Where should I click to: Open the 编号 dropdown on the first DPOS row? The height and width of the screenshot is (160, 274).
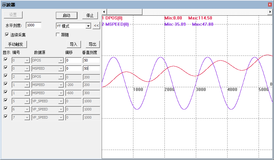click(27, 61)
